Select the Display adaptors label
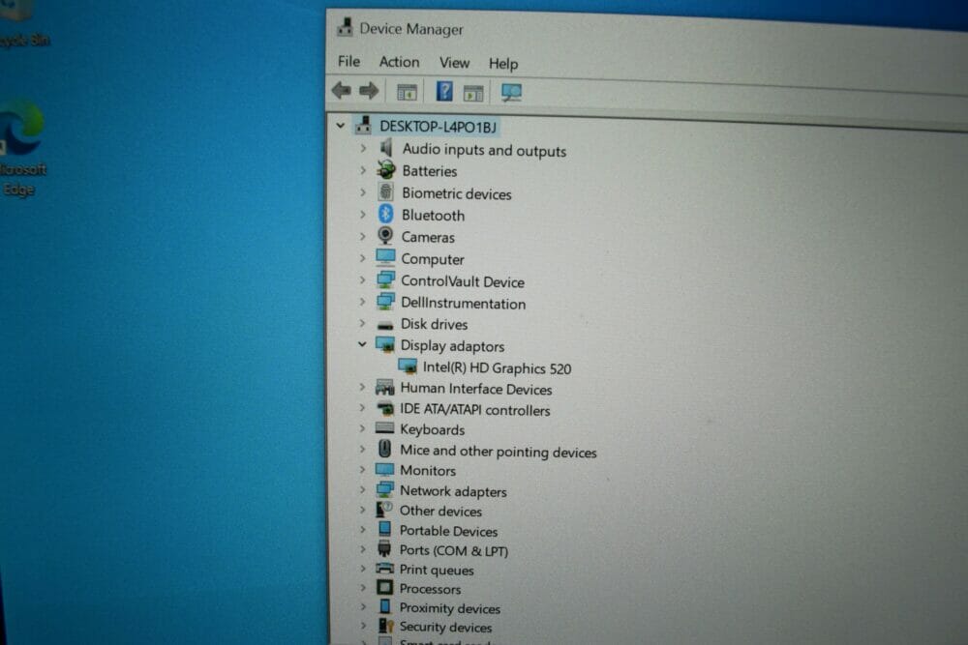Viewport: 968px width, 645px height. (452, 346)
